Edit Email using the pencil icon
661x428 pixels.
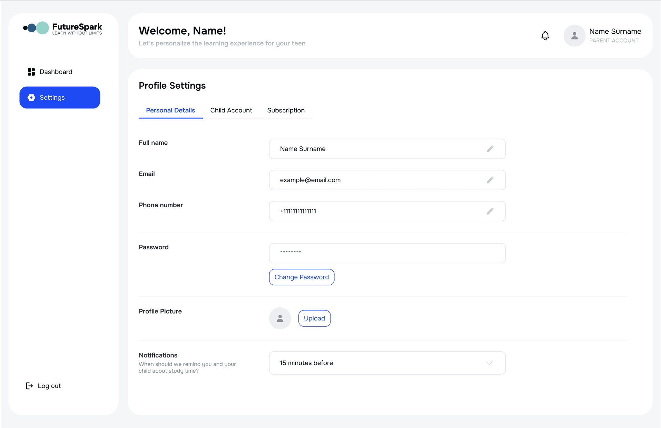coord(490,180)
